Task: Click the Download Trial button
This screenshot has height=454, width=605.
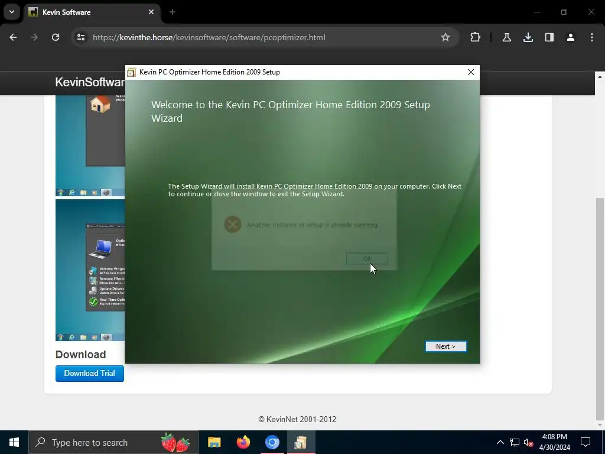Action: [90, 374]
